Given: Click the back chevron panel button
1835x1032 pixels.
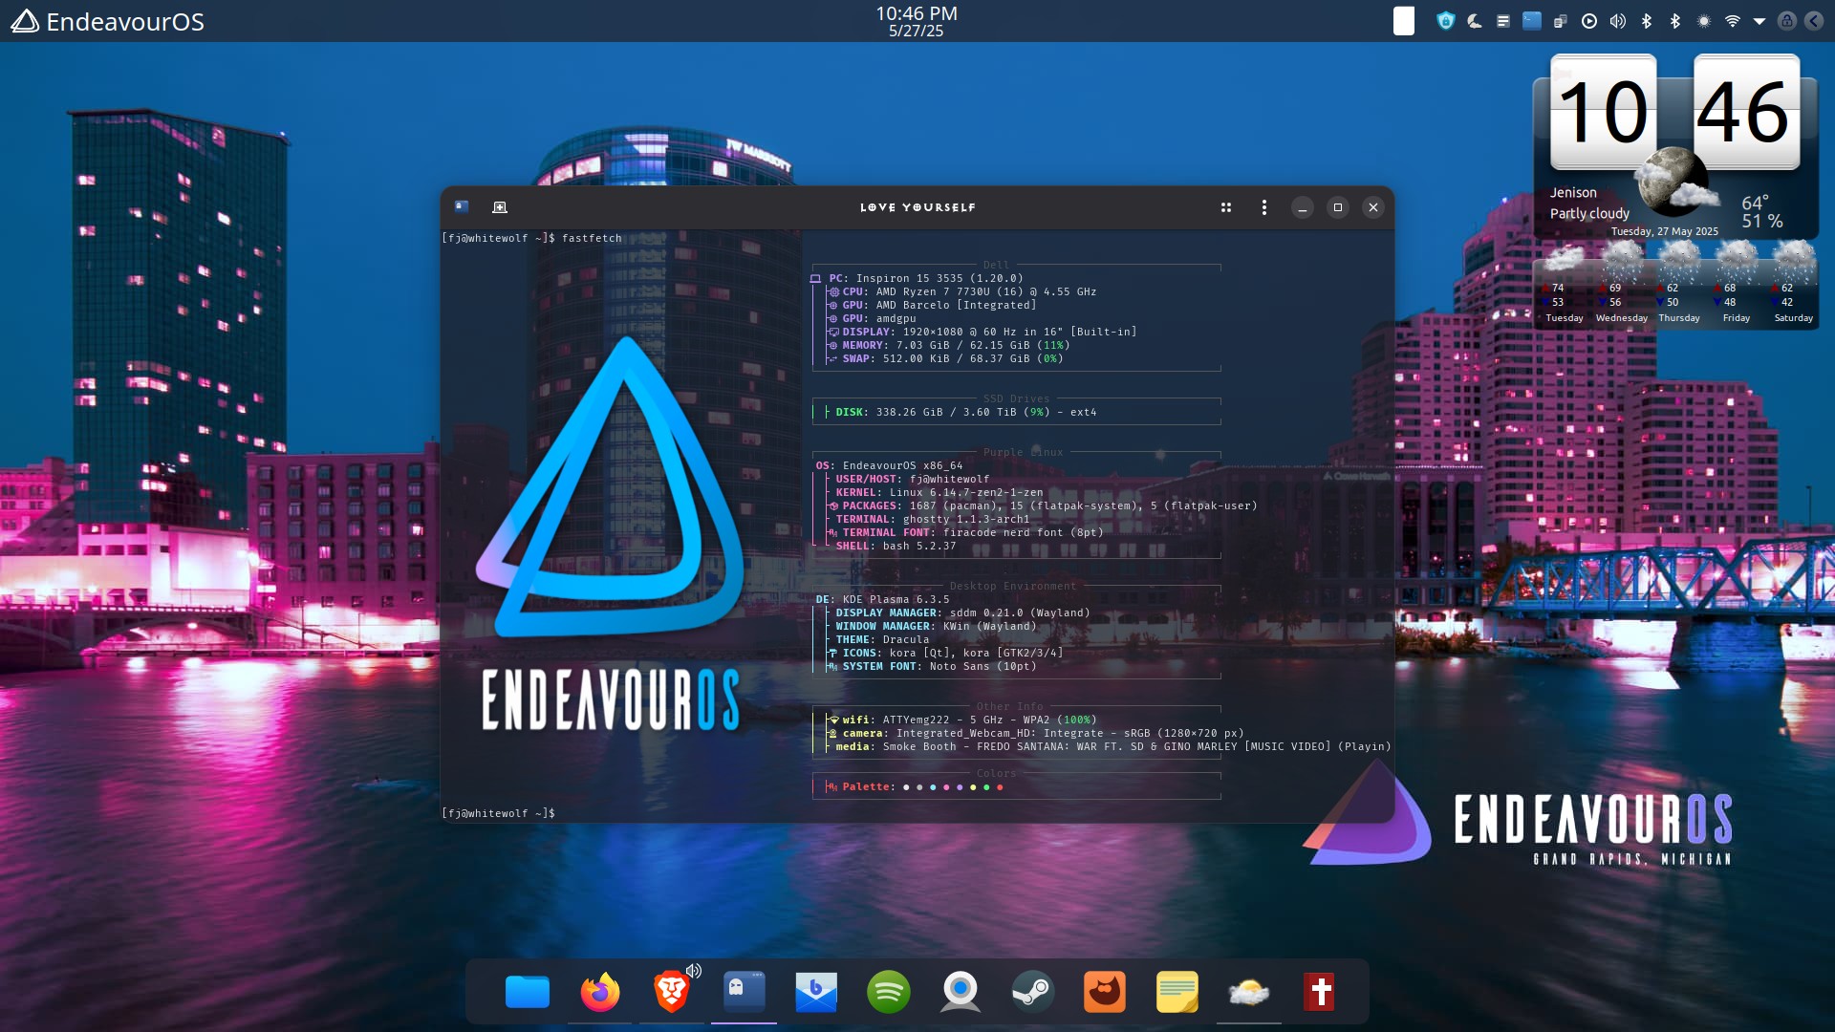Looking at the screenshot, I should [1814, 21].
